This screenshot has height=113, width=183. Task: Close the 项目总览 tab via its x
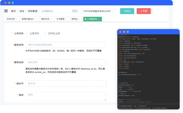(17, 19)
